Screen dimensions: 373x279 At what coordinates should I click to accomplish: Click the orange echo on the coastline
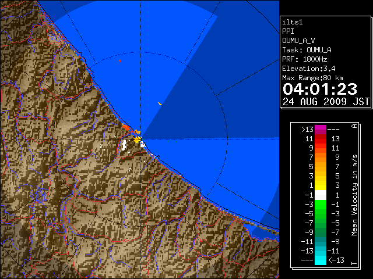click(126, 128)
